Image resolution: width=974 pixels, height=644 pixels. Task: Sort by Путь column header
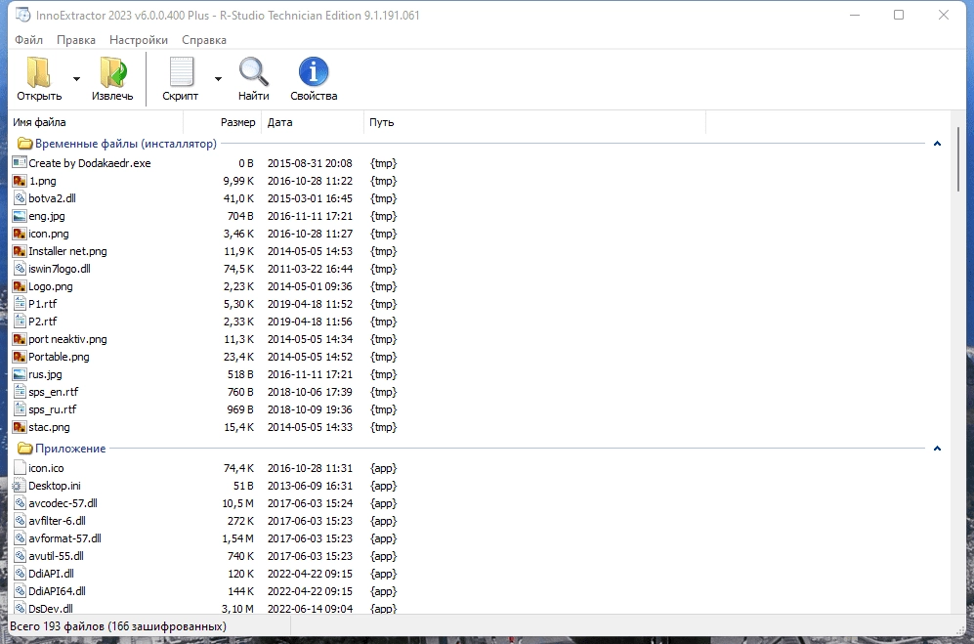(x=534, y=122)
